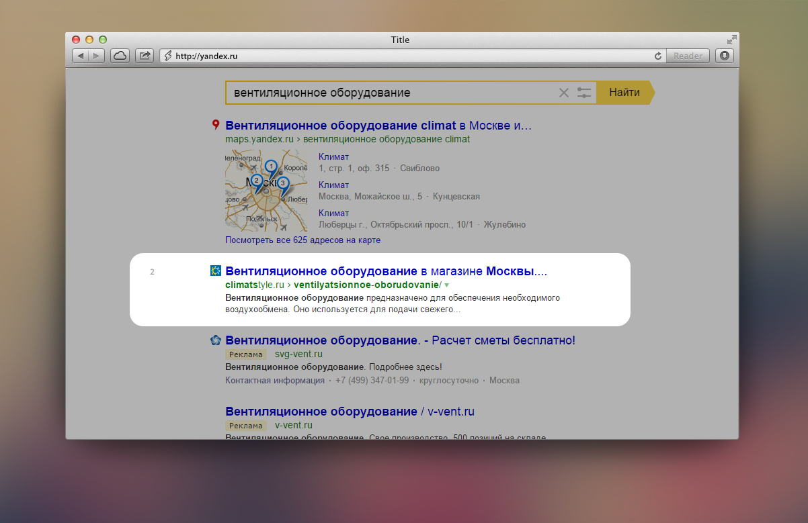Click the Реклама label beside svg-vent.ru
Viewport: 808px width, 523px height.
pos(245,354)
